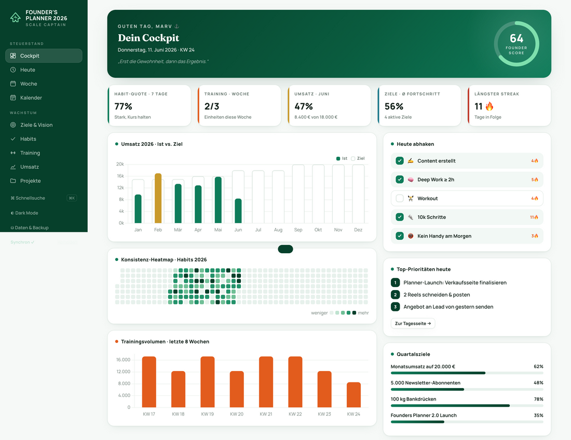Click the checkmark icon beside Habits

click(x=13, y=139)
